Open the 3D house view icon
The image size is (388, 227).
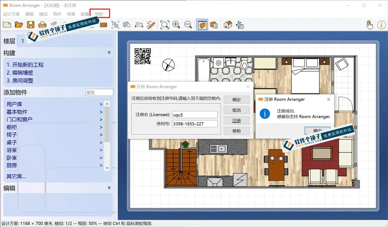[228, 25]
